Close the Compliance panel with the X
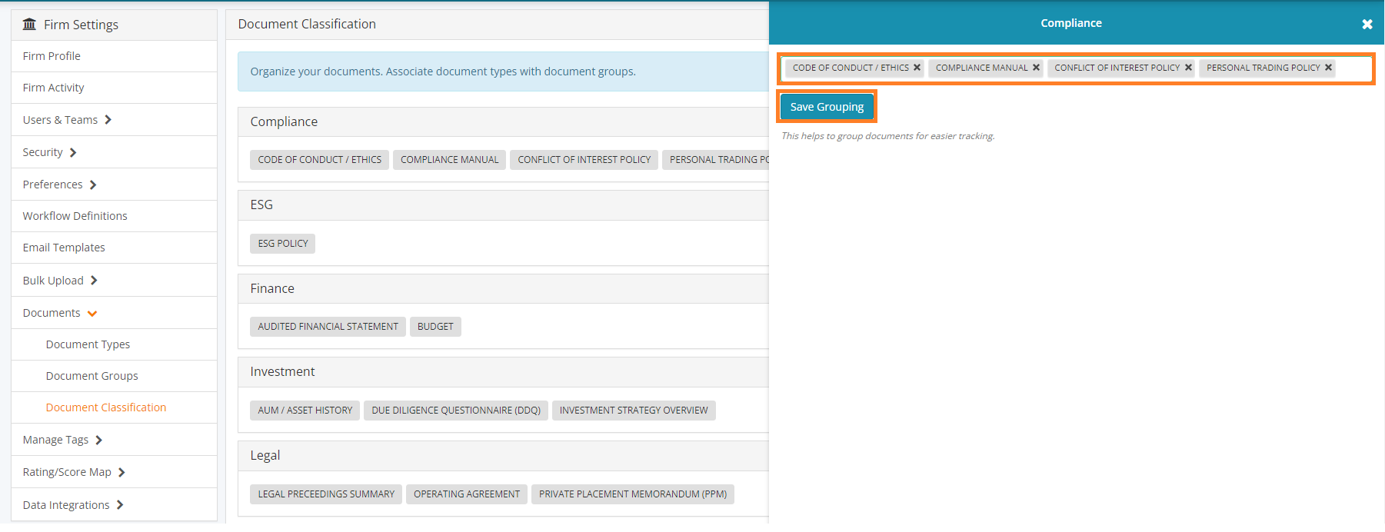Viewport: 1385px width, 532px height. [1367, 25]
